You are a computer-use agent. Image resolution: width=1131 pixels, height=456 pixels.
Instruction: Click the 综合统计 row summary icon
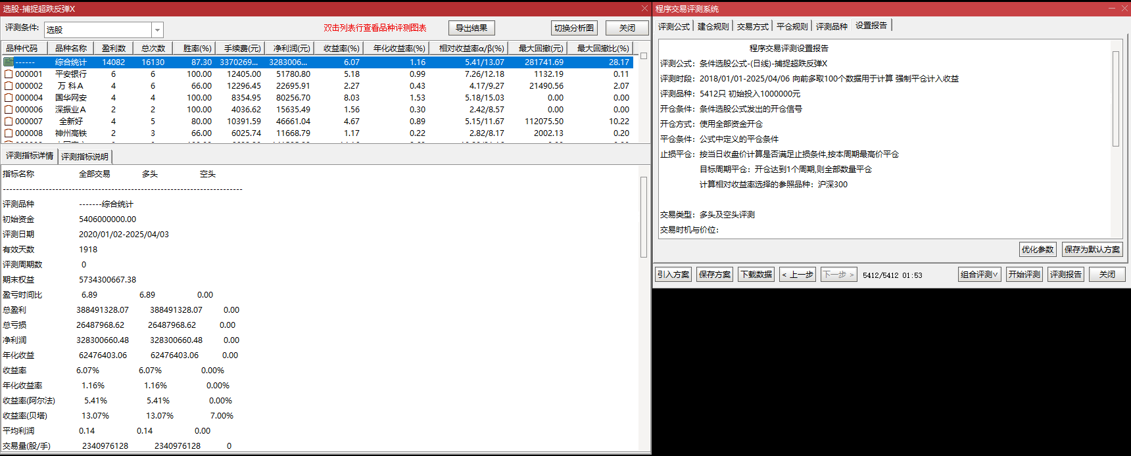pos(9,62)
